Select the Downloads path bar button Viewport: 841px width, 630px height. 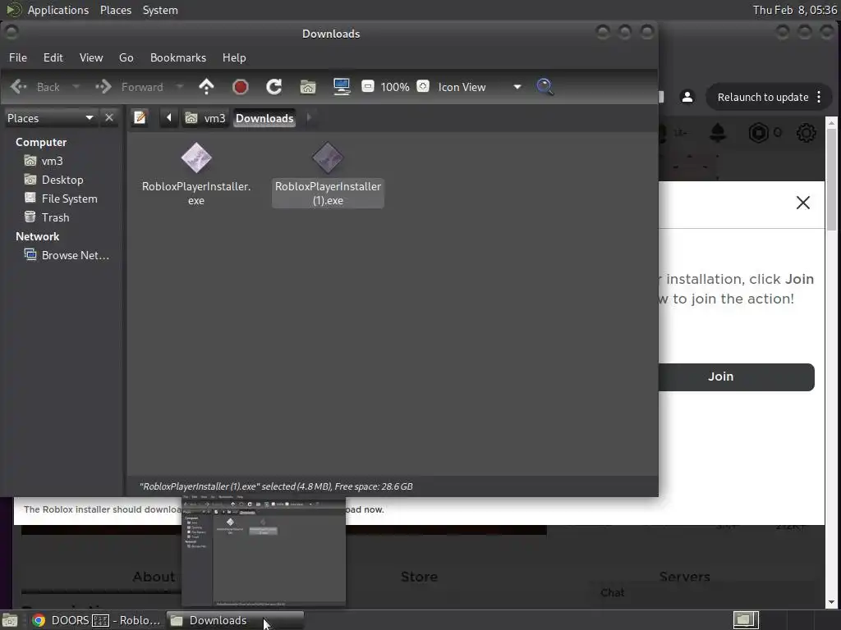pyautogui.click(x=264, y=118)
